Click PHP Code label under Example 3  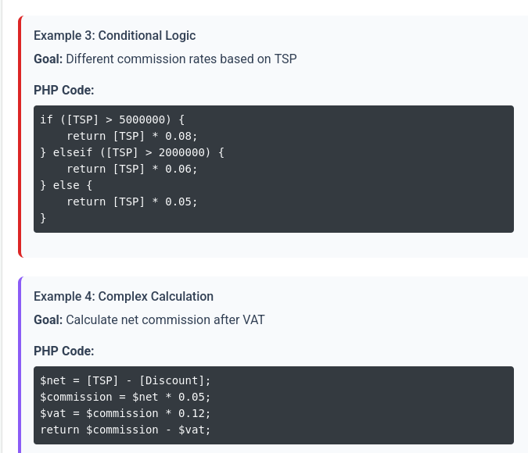(63, 90)
